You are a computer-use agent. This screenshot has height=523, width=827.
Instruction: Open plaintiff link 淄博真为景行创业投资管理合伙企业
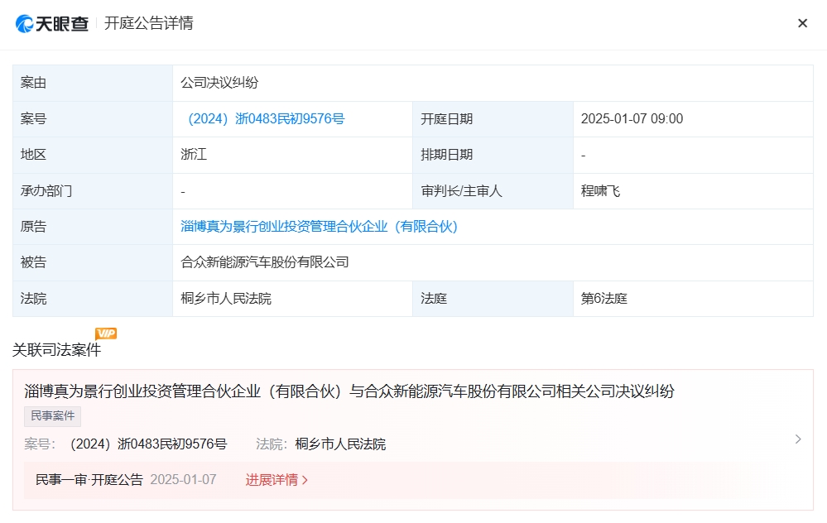pos(319,227)
